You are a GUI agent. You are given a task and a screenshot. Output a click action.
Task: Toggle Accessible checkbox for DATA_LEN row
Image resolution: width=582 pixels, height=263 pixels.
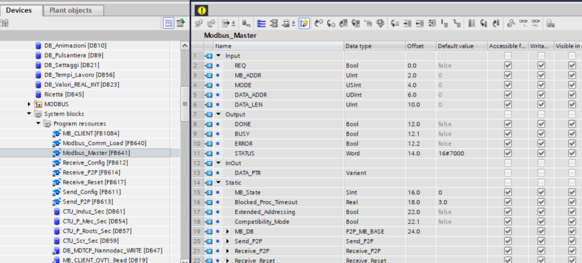508,105
